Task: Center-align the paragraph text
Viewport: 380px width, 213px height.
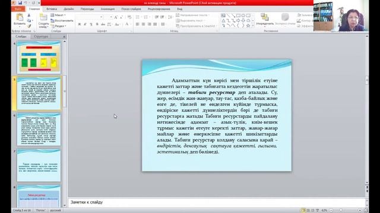Action: 144,24
